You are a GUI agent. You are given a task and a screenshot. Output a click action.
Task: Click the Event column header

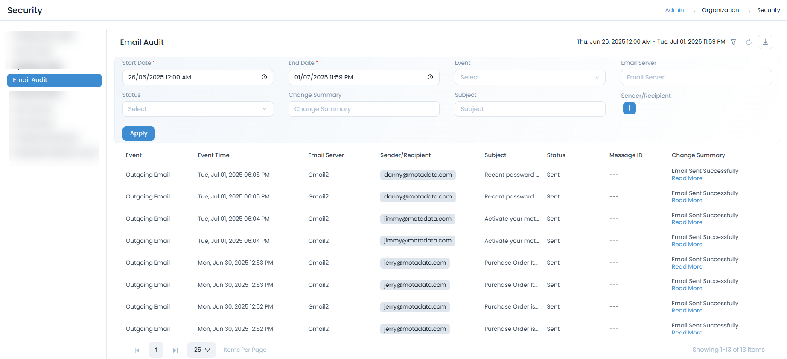(134, 155)
